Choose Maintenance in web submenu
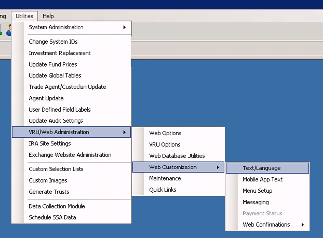 pyautogui.click(x=178, y=178)
